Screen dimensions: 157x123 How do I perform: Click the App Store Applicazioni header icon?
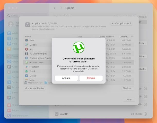[x=28, y=25]
